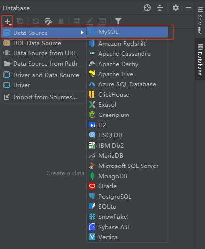
Task: Expand the Data Source submenu arrow
Action: point(82,33)
